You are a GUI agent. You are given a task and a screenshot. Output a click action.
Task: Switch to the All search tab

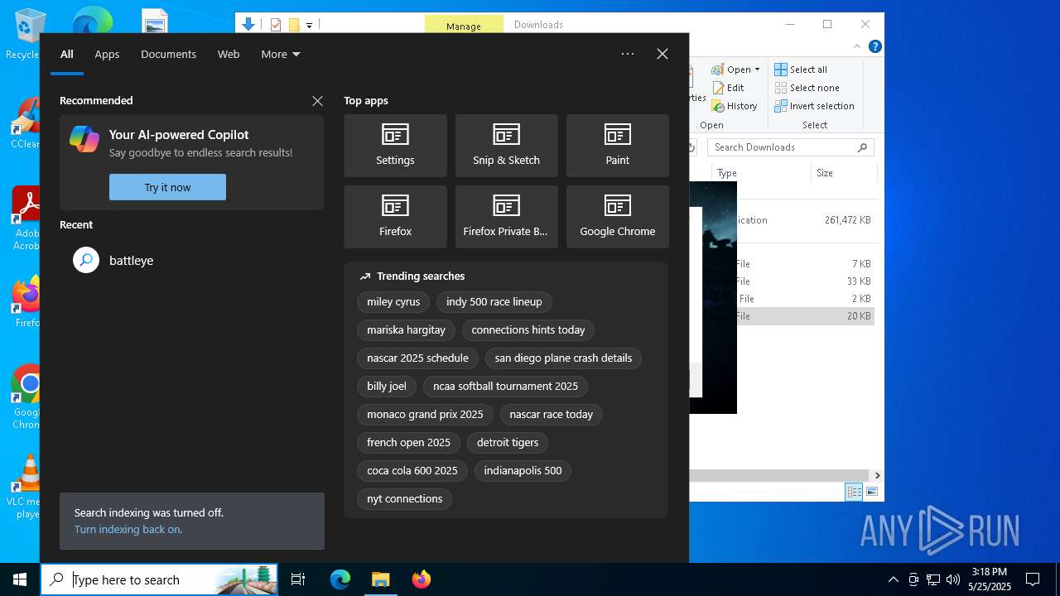click(x=67, y=54)
